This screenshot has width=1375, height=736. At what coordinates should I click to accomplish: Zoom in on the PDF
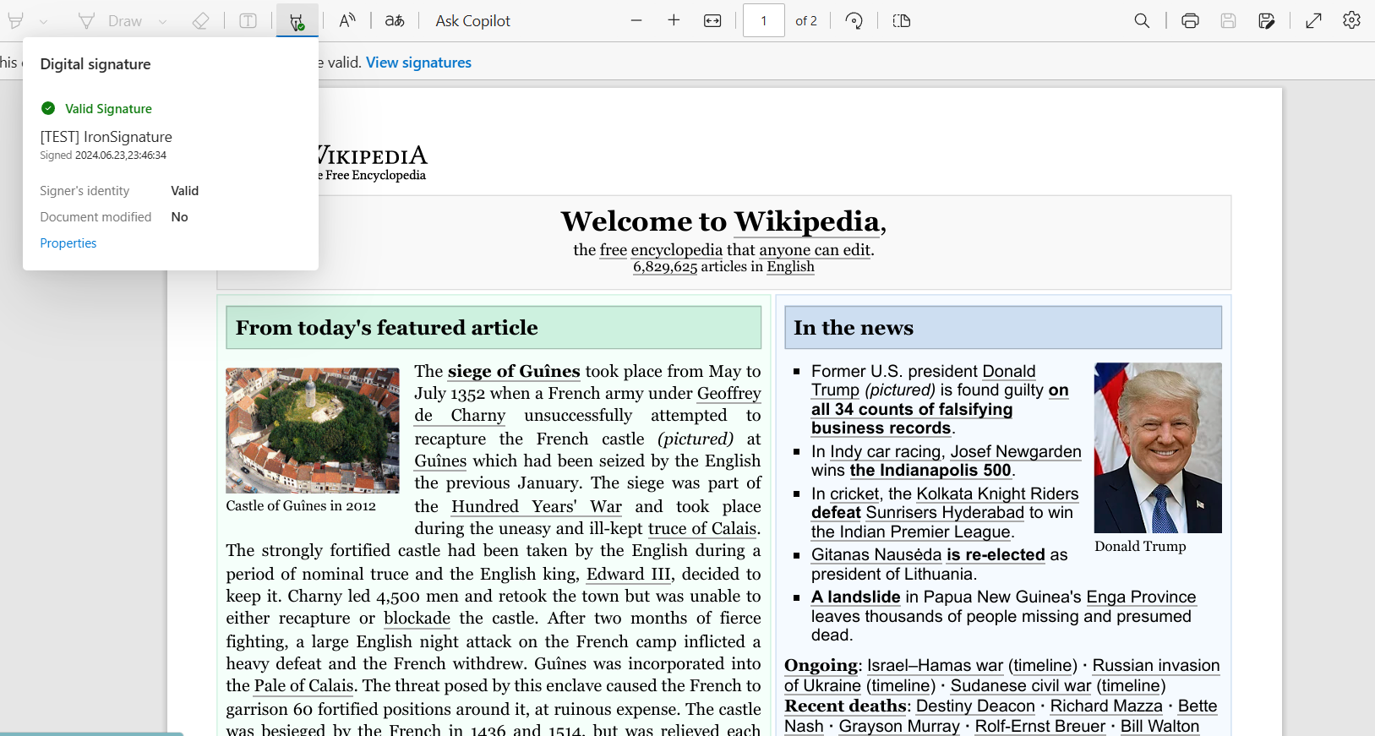674,21
